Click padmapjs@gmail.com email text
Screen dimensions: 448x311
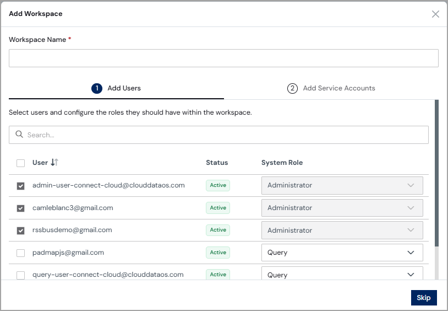[x=68, y=253]
